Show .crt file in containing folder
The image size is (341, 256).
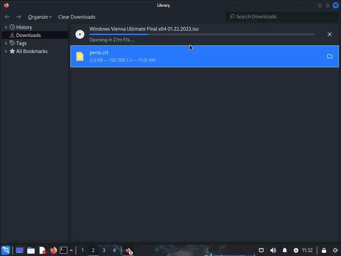point(330,56)
